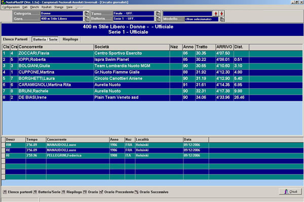The width and height of the screenshot is (304, 202).
Task: Click the red down arrow button
Action: pos(221,14)
